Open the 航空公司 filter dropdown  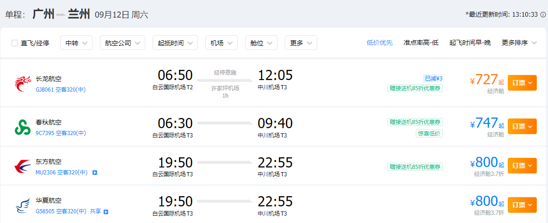pos(123,43)
